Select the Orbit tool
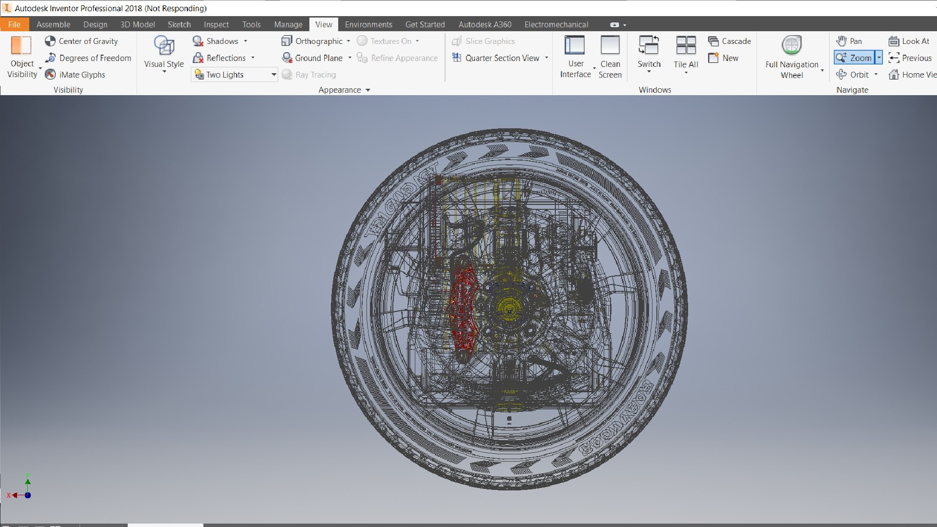 [853, 74]
